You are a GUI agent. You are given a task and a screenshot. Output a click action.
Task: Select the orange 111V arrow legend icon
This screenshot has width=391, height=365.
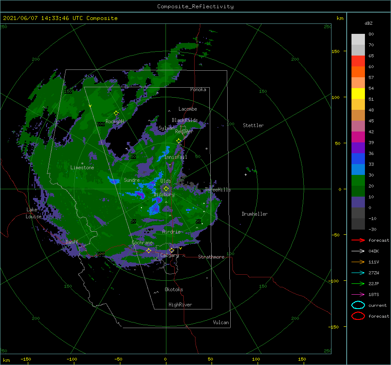358,262
